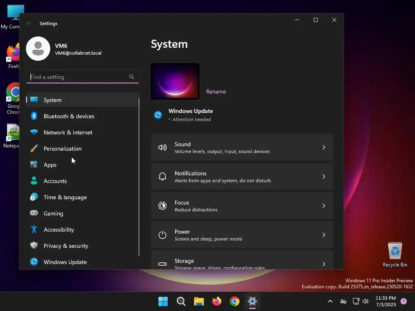Screen dimensions: 415x311
Task: Click the Accounts person icon
Action: coord(34,181)
